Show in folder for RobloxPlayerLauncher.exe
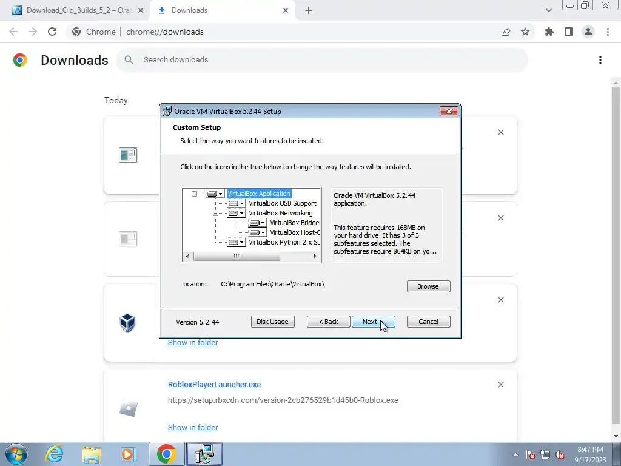 [193, 428]
